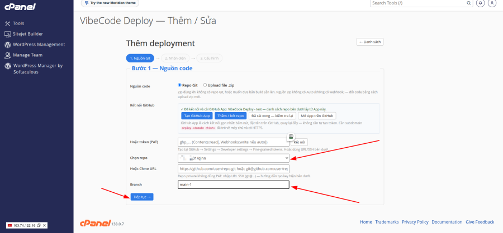
Task: Open notifications bell icon
Action: [480, 3]
